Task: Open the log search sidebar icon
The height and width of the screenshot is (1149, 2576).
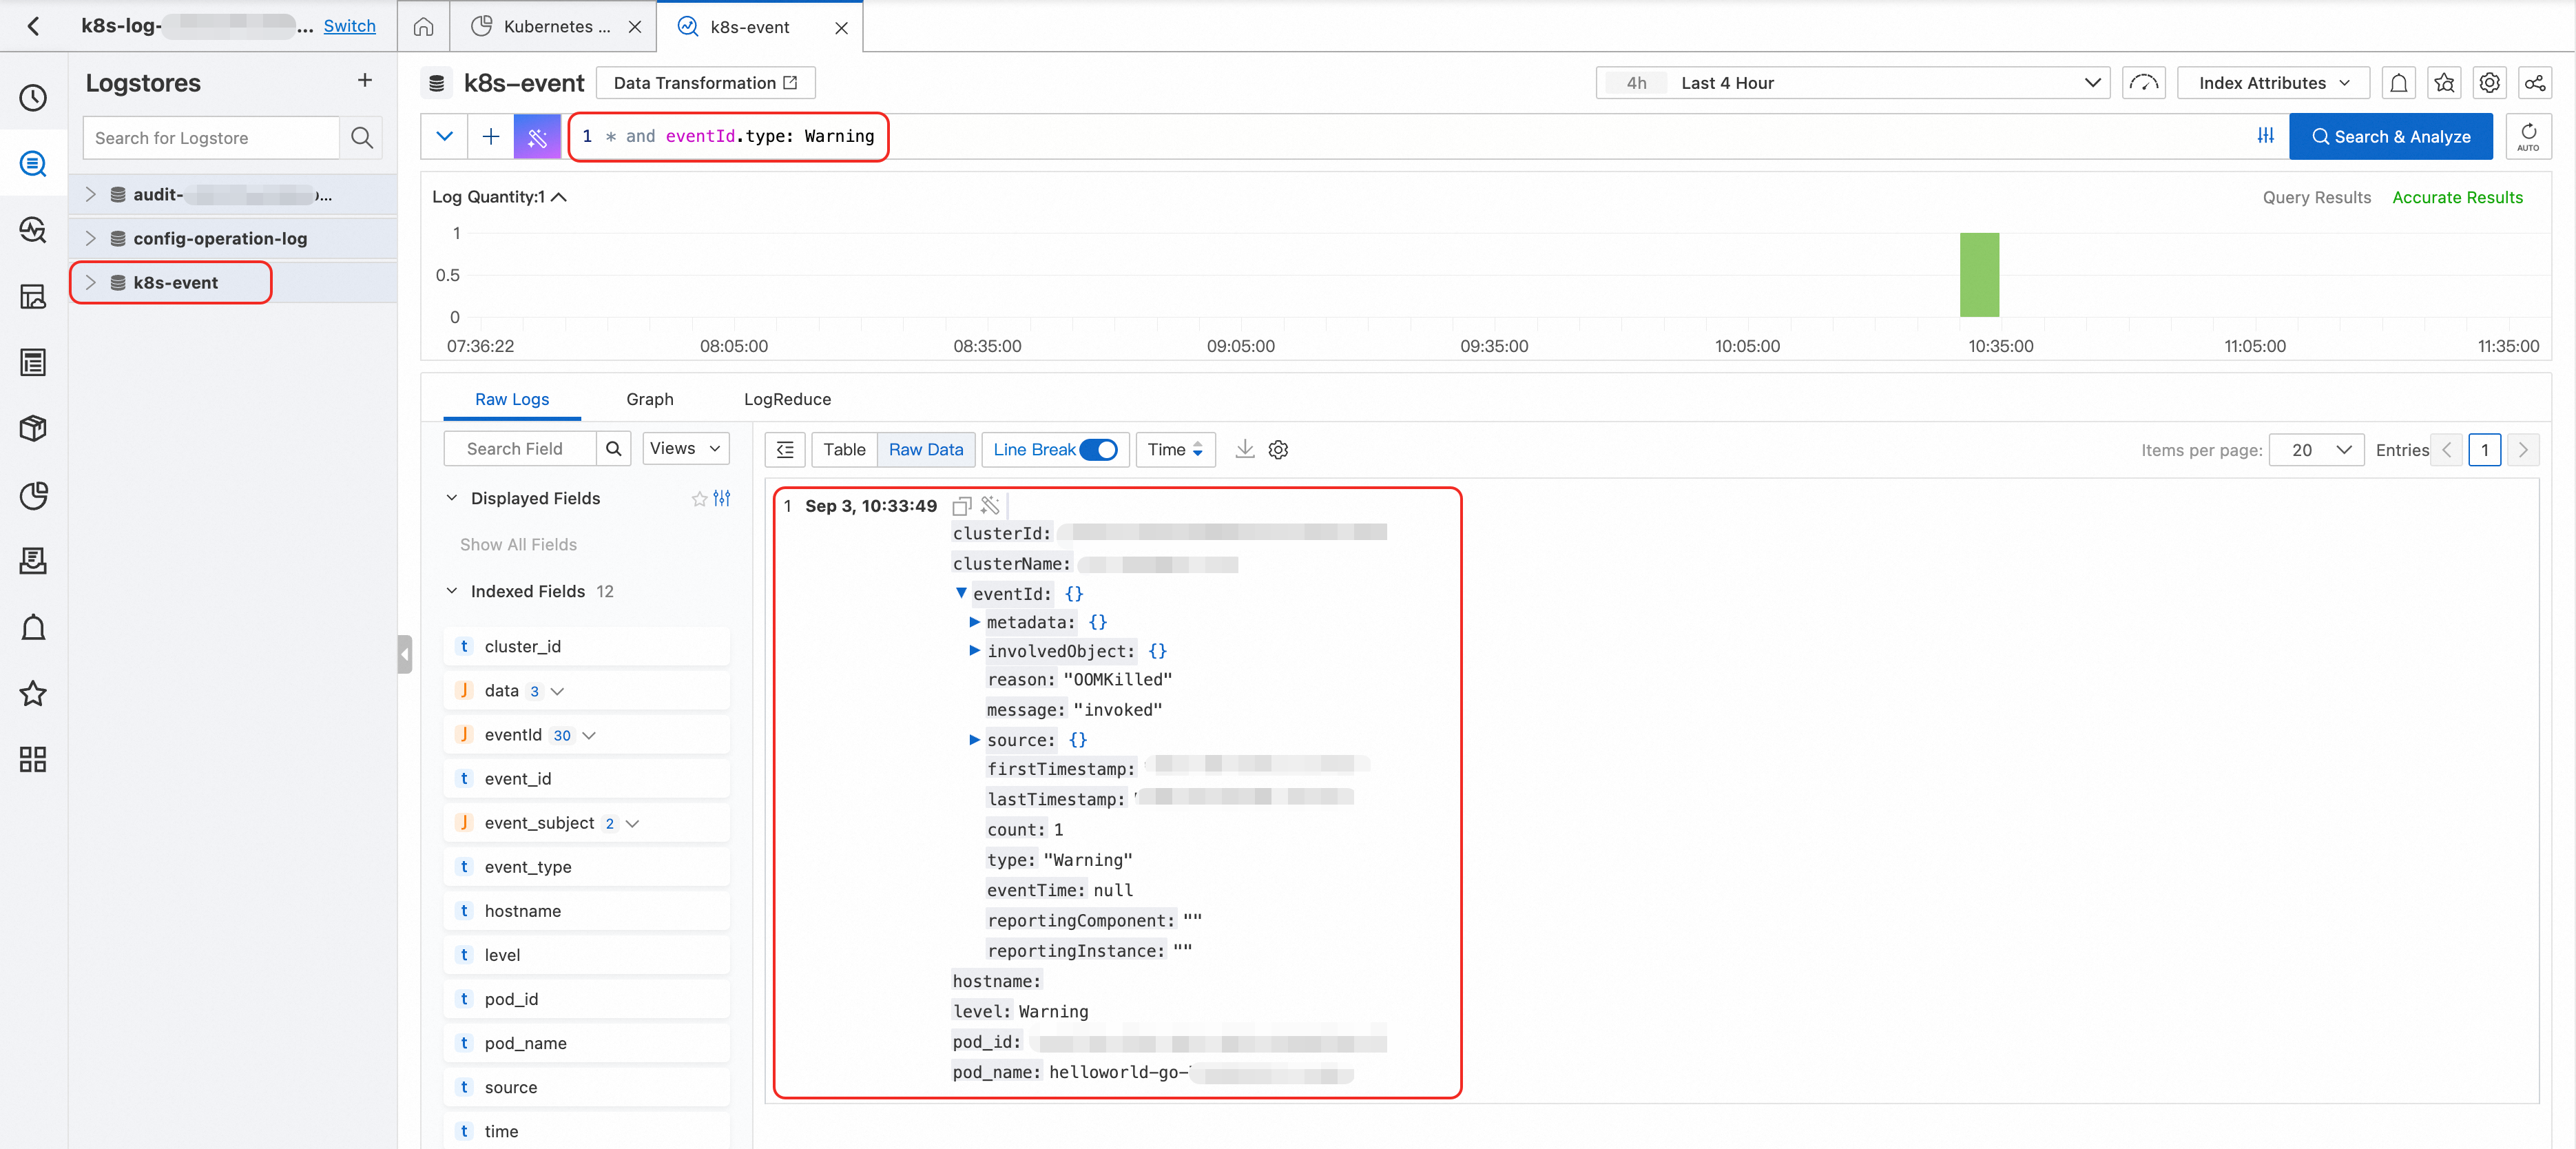Action: pos(33,163)
